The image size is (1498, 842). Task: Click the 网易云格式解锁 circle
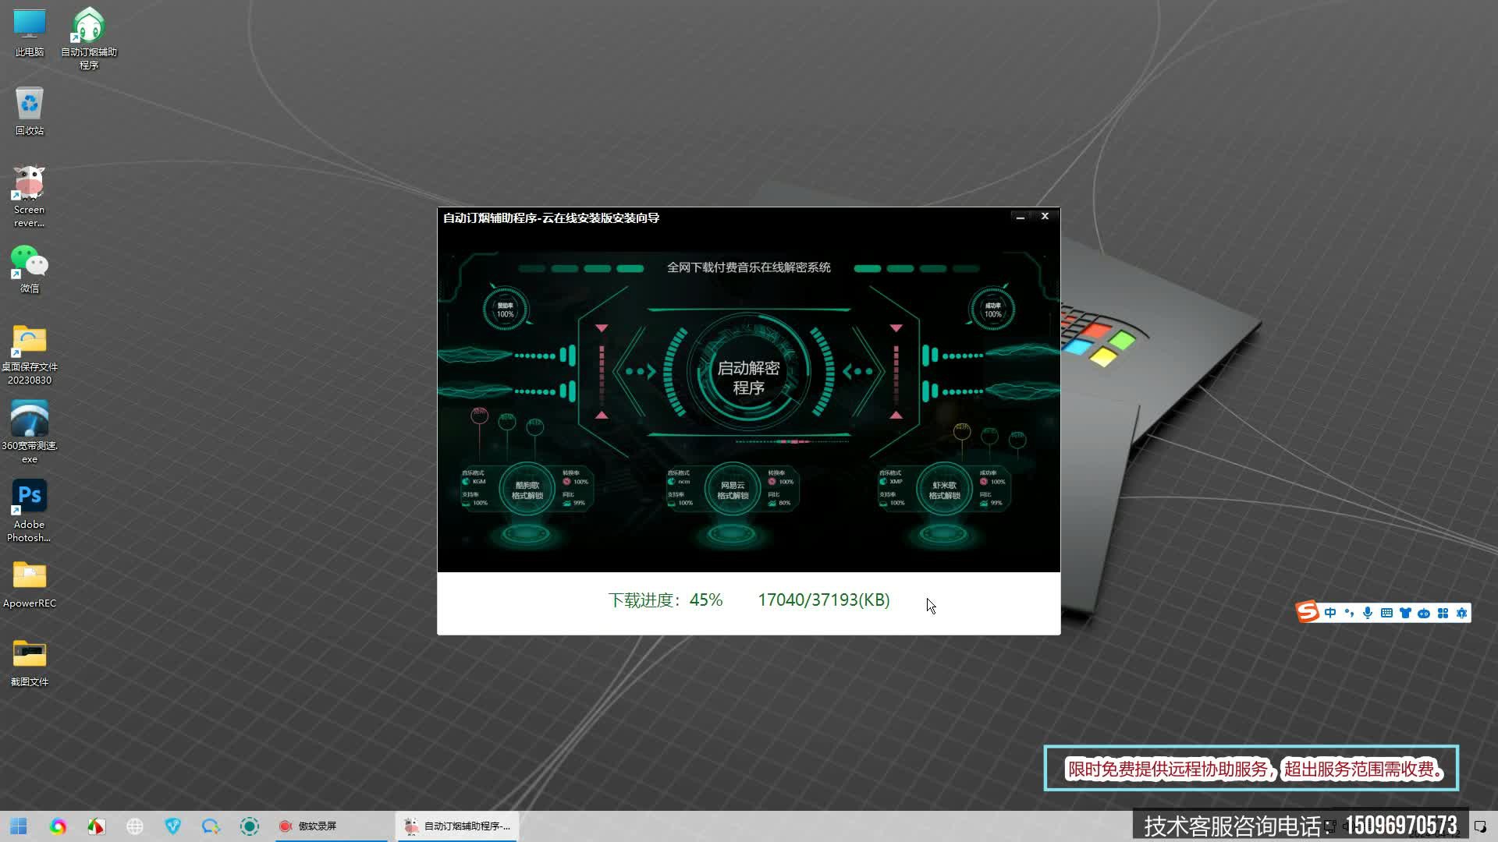733,490
